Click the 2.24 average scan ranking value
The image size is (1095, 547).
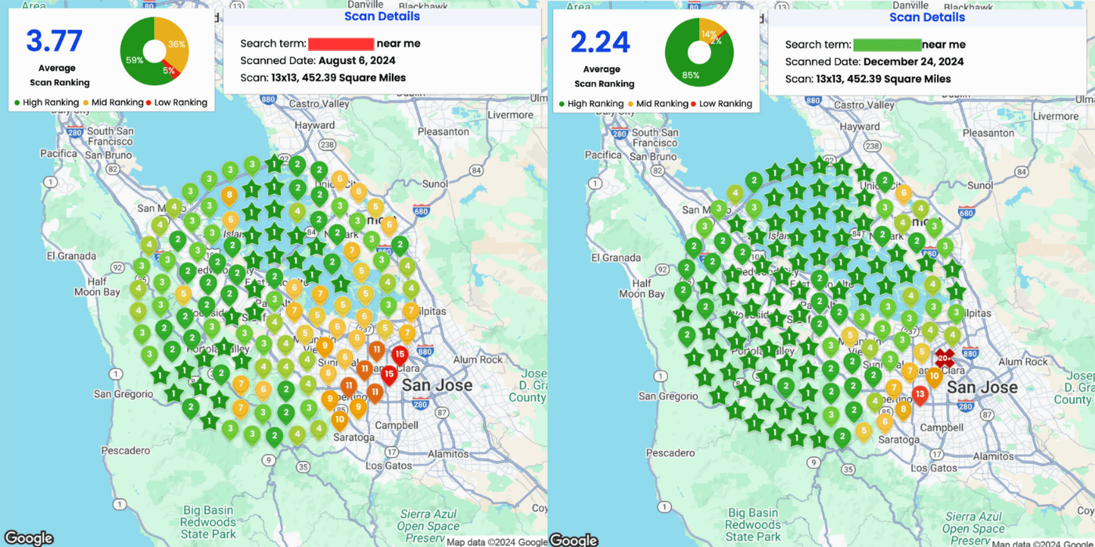click(x=601, y=41)
